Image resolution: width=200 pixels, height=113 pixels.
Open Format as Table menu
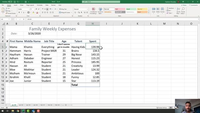click(100, 11)
